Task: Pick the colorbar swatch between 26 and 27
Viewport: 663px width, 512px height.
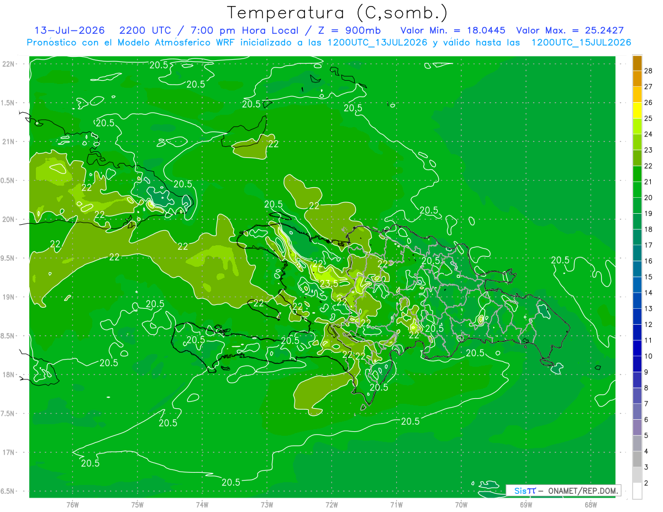Action: [x=637, y=94]
